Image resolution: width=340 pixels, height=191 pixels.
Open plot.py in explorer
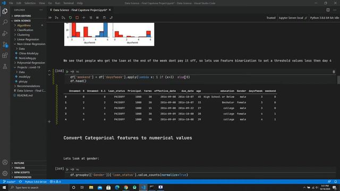pyautogui.click(x=23, y=81)
